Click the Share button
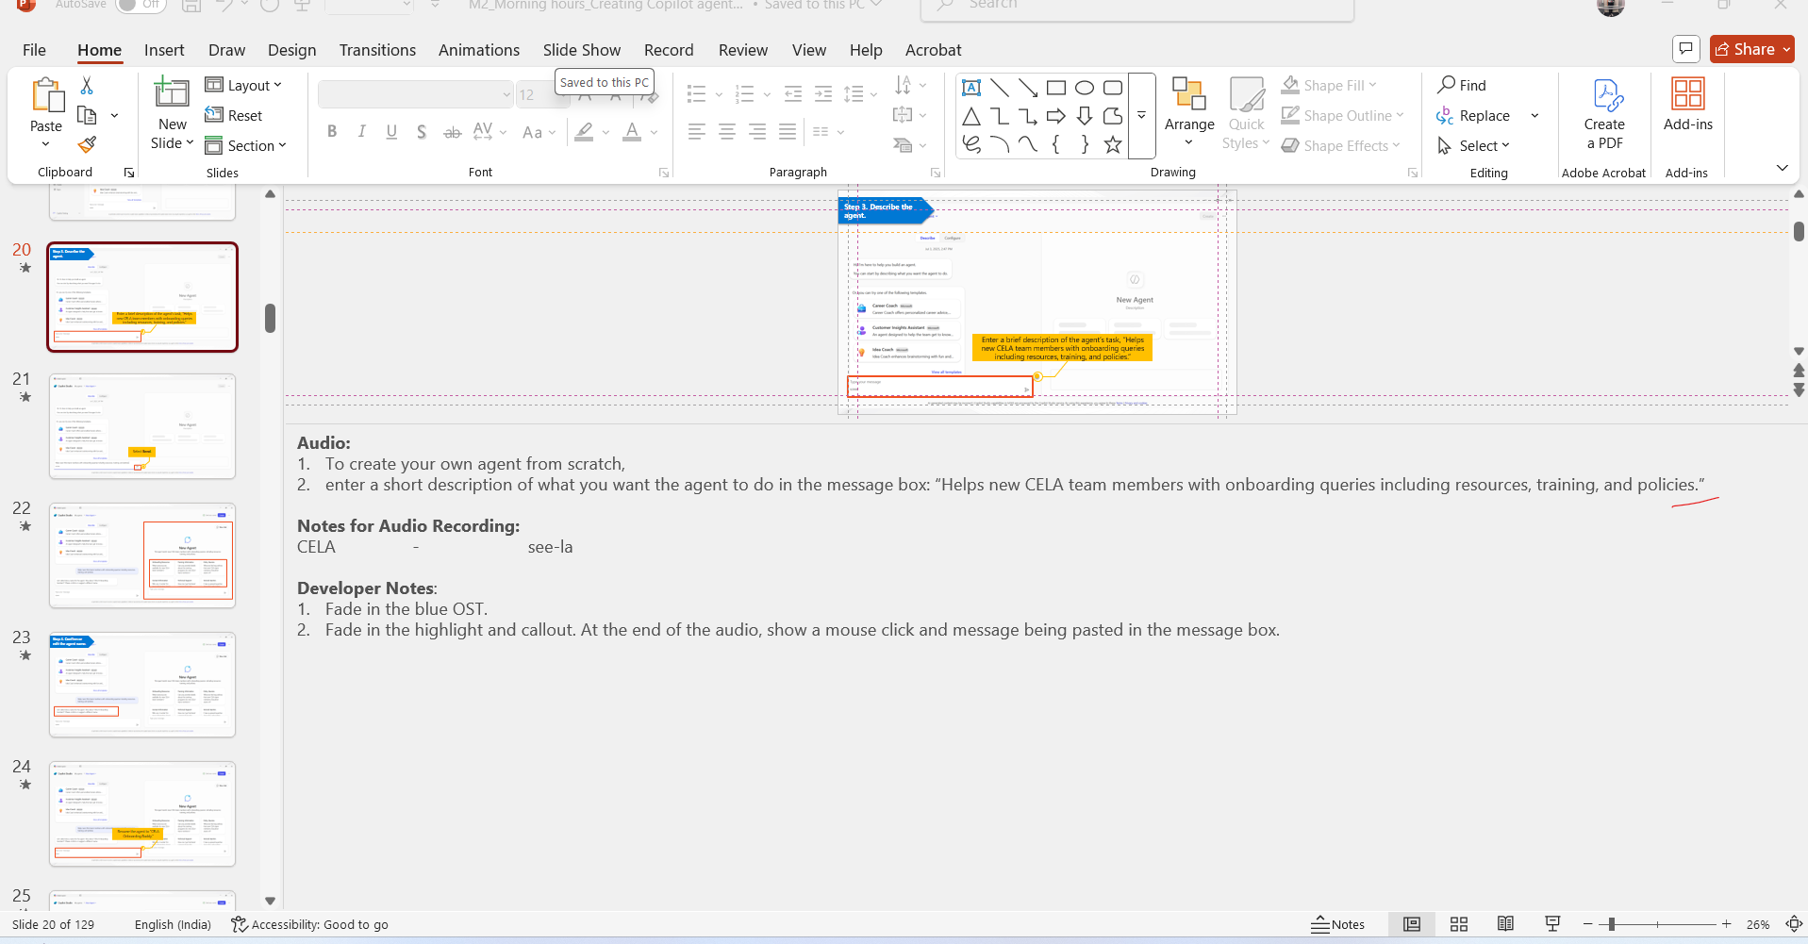 click(1751, 49)
